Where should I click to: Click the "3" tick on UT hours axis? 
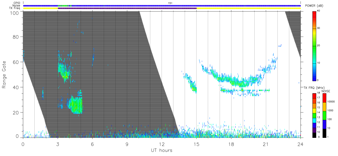58,144
